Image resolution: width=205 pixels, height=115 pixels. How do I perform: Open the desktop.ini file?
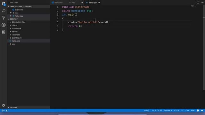[x=29, y=38]
